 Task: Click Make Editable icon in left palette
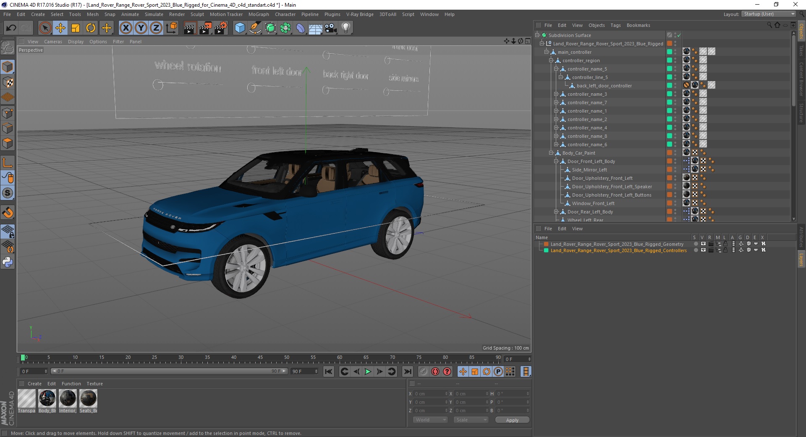tap(8, 47)
